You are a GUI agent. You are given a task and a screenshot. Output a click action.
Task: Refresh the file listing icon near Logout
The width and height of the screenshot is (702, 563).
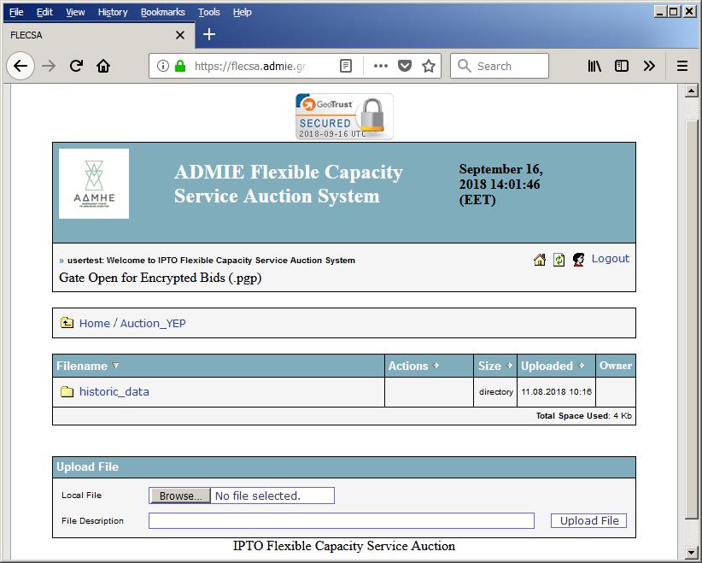(559, 260)
